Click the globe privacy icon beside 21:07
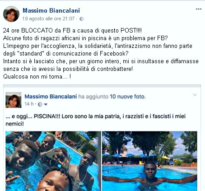This screenshot has width=205, height=191. tap(81, 19)
